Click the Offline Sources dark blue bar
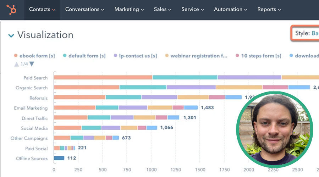Viewport: 319px width, 177px height. pos(59,158)
